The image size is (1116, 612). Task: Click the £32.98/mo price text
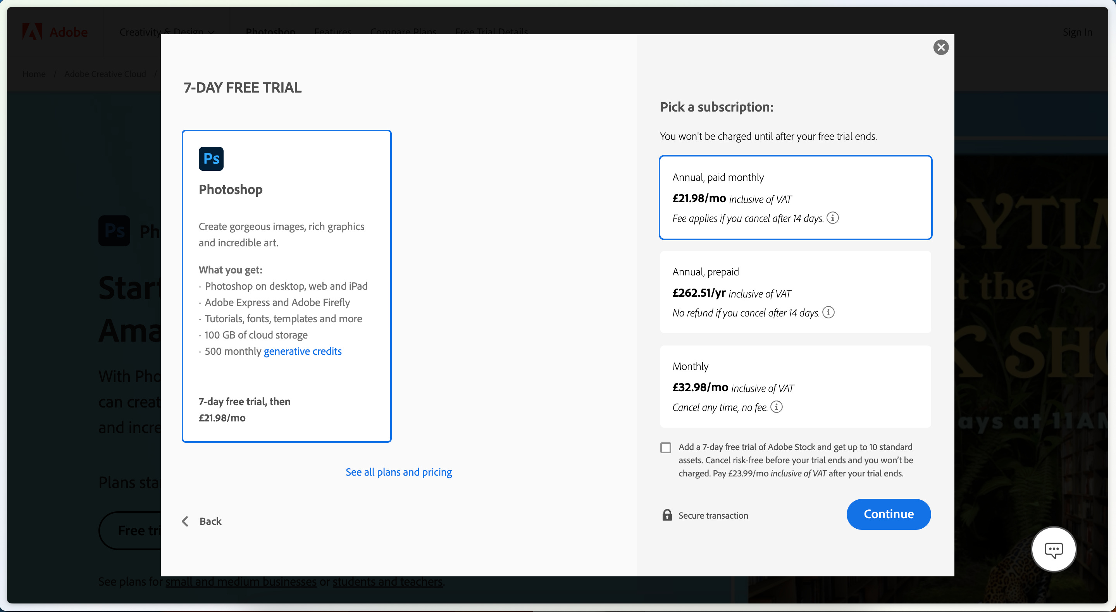pyautogui.click(x=700, y=387)
